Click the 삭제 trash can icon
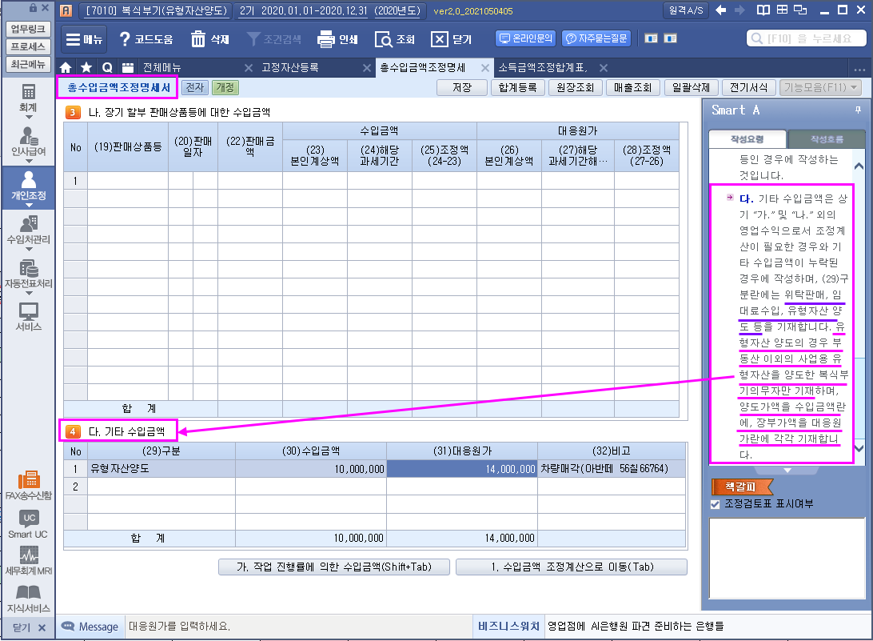Screen dimensions: 873x641 198,39
